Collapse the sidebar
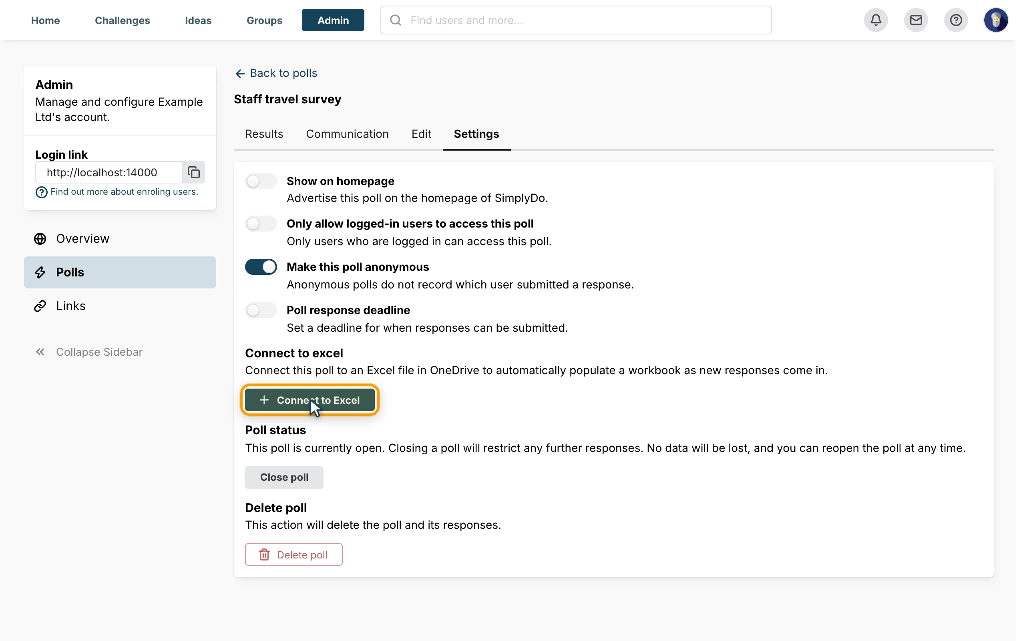 coord(89,352)
